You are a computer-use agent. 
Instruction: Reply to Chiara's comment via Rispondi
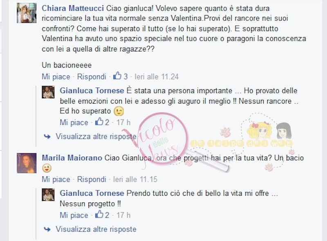(x=92, y=77)
